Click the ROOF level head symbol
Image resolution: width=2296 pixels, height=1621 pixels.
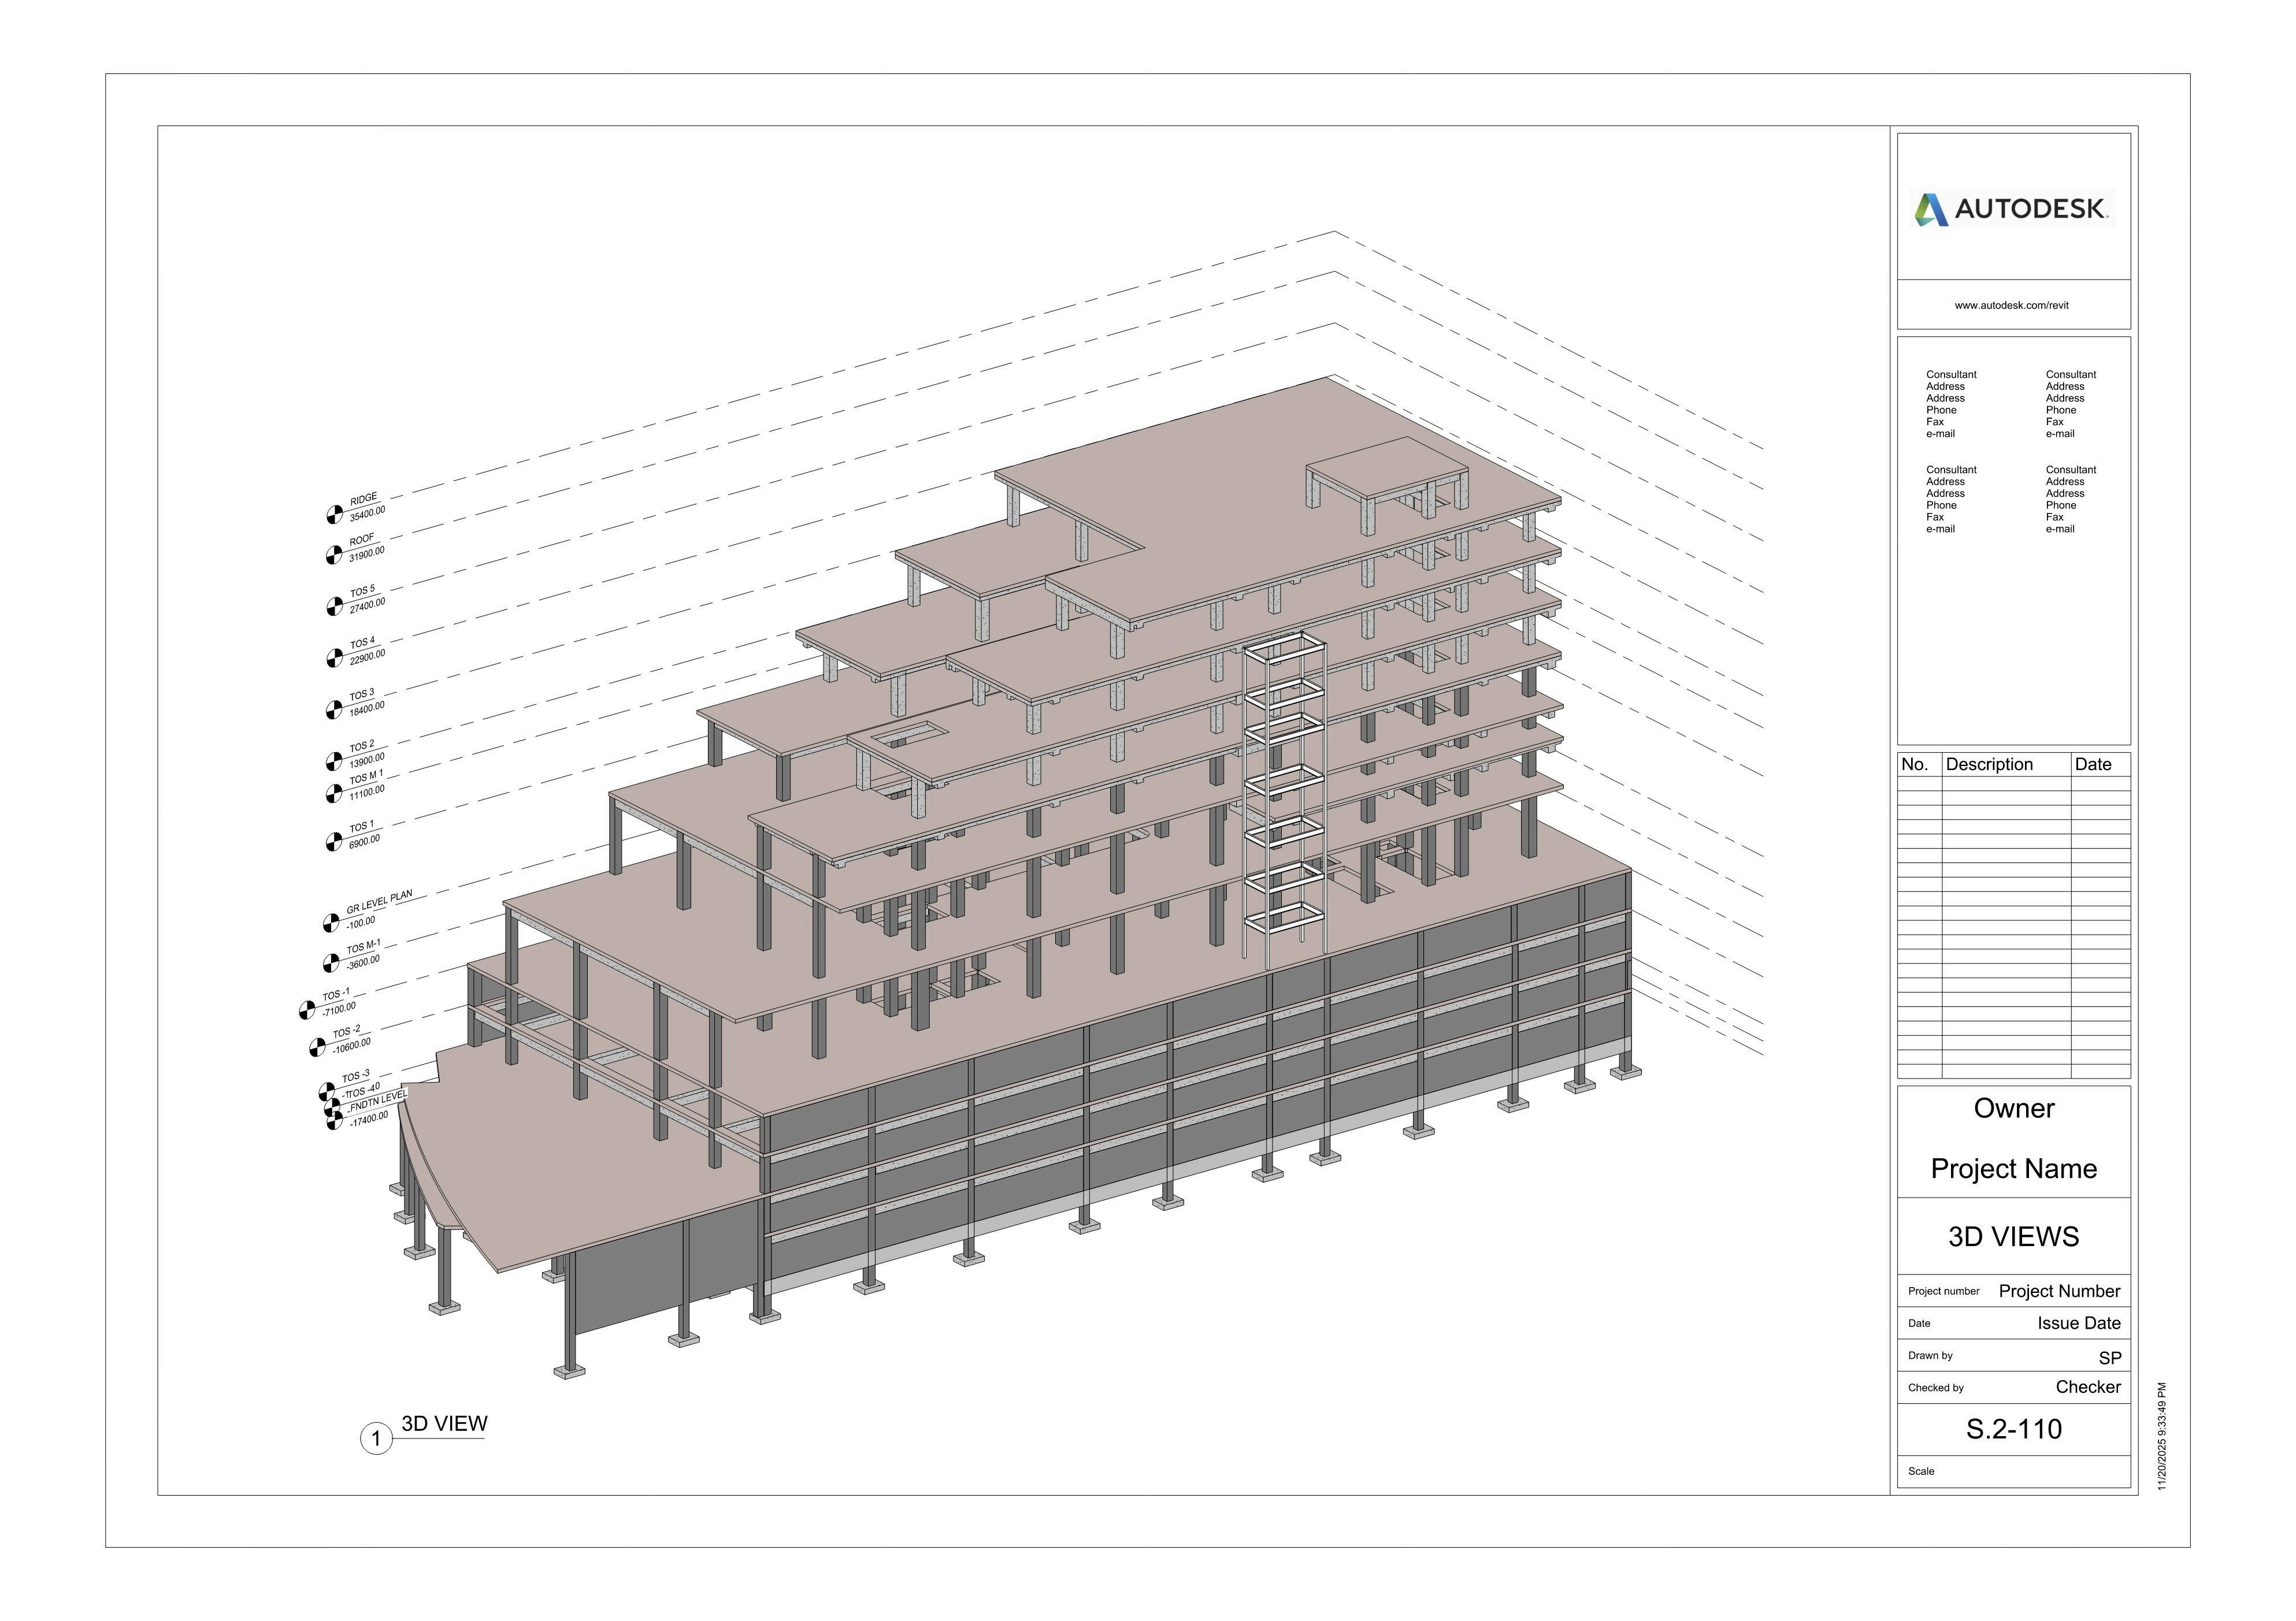click(x=334, y=555)
